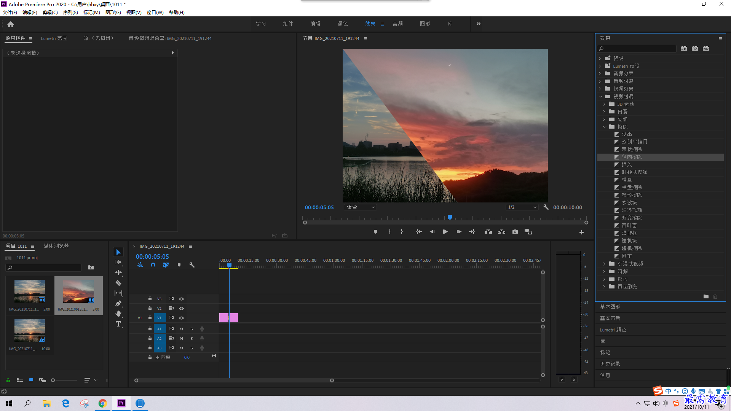Open the 文件(F) menu
This screenshot has height=411, width=731.
click(10, 13)
